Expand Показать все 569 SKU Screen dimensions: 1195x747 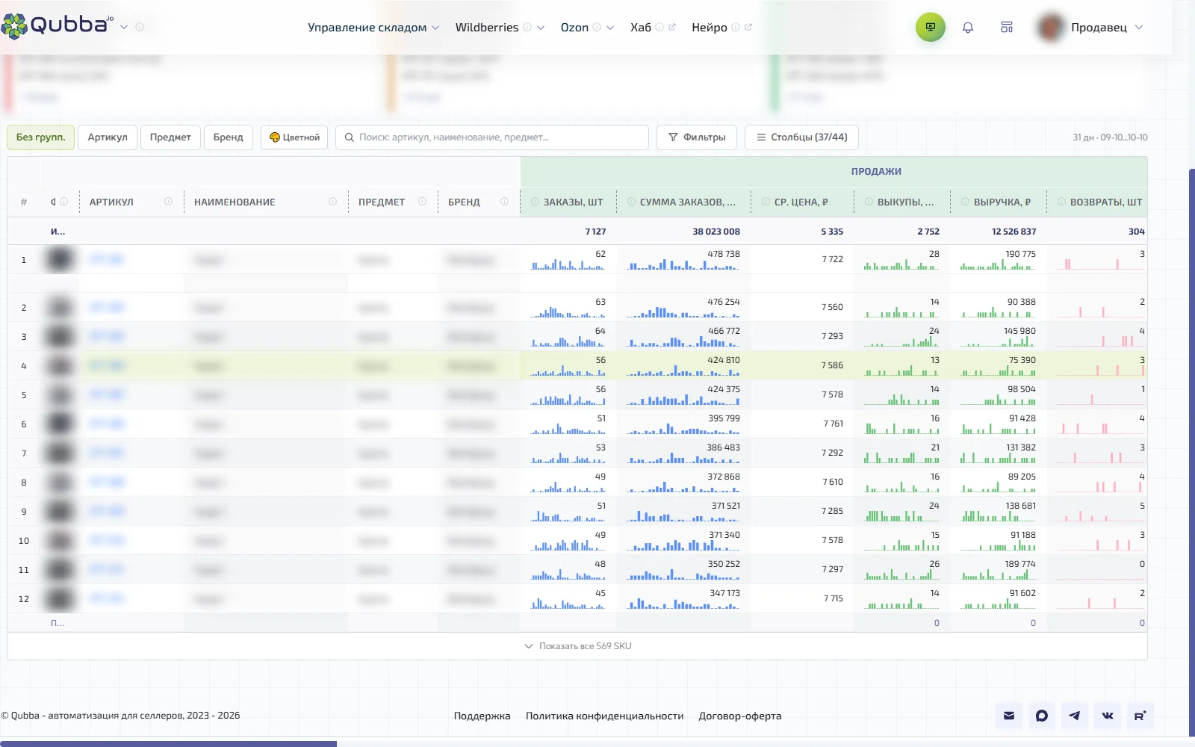pyautogui.click(x=577, y=646)
